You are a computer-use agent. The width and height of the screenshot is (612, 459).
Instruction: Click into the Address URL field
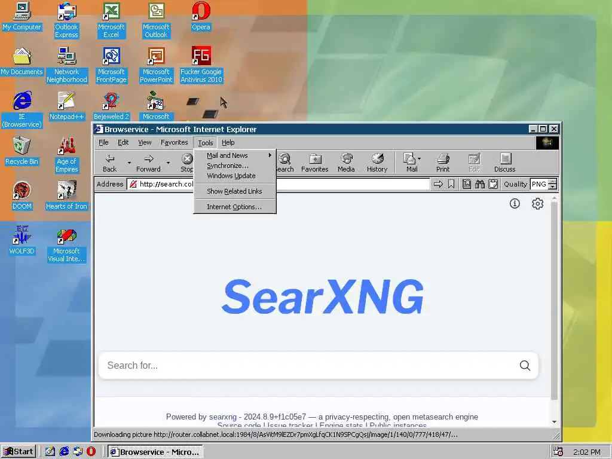279,184
